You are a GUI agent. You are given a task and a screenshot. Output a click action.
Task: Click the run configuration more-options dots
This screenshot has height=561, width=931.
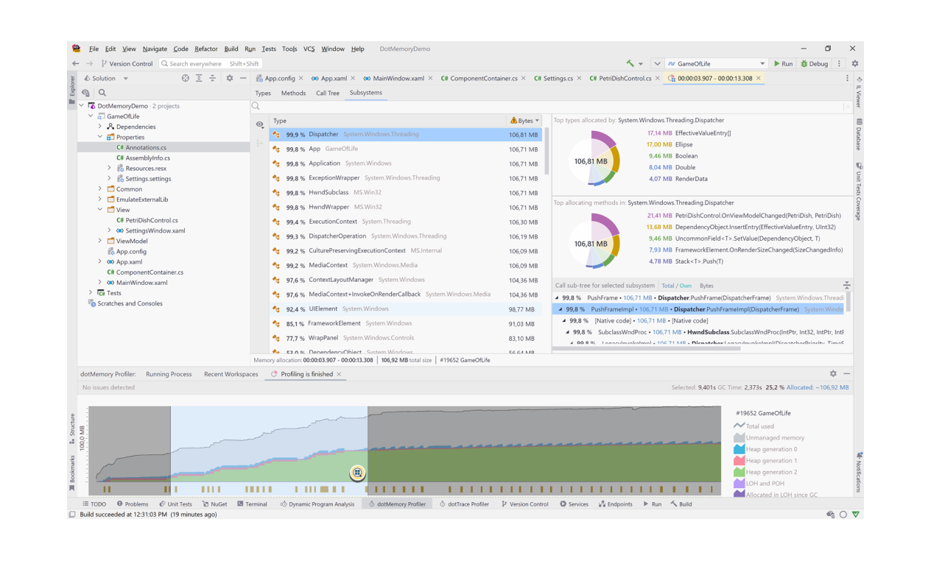pyautogui.click(x=839, y=64)
